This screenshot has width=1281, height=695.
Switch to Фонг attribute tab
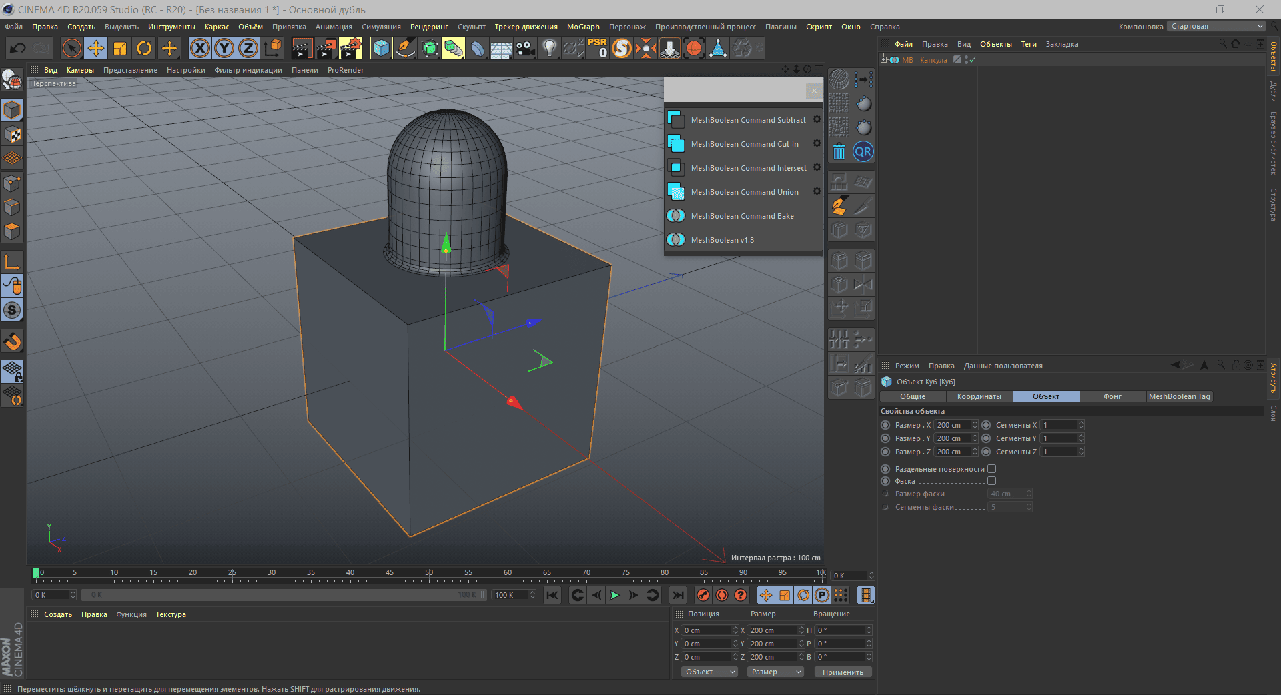[1112, 396]
